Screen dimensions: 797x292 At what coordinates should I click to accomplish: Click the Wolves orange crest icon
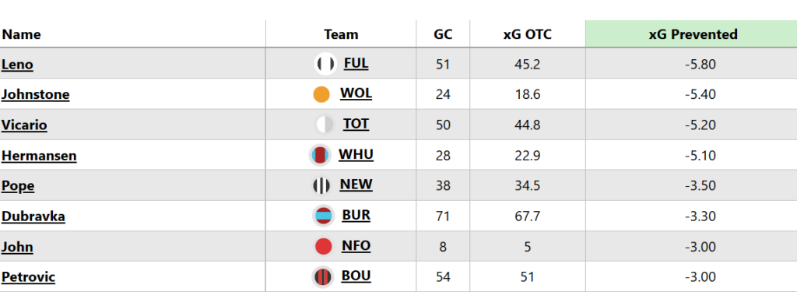coord(321,94)
